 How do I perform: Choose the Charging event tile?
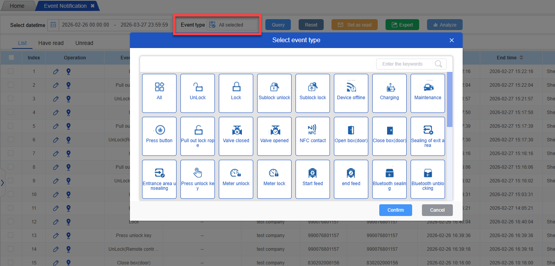point(389,93)
